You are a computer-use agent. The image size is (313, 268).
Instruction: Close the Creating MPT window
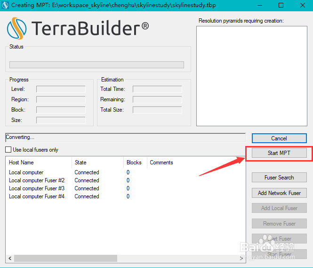point(303,5)
